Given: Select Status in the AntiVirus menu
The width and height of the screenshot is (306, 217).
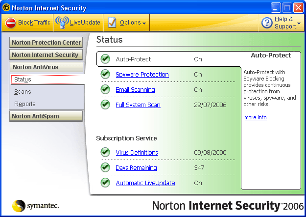Looking at the screenshot, I should (x=47, y=80).
